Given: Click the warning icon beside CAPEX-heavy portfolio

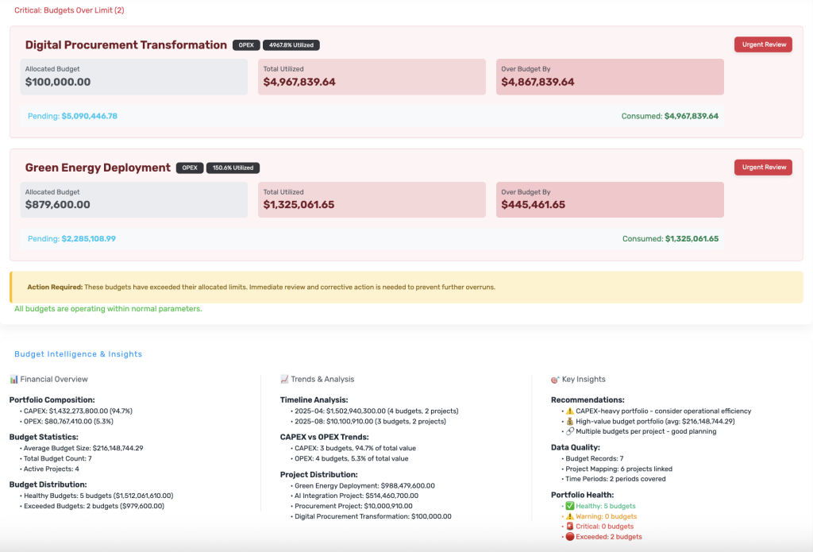Looking at the screenshot, I should [x=569, y=411].
